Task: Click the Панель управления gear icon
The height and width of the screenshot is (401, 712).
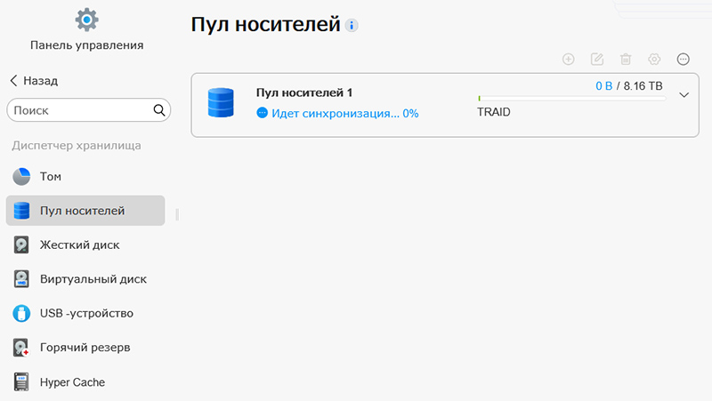Action: (x=86, y=20)
